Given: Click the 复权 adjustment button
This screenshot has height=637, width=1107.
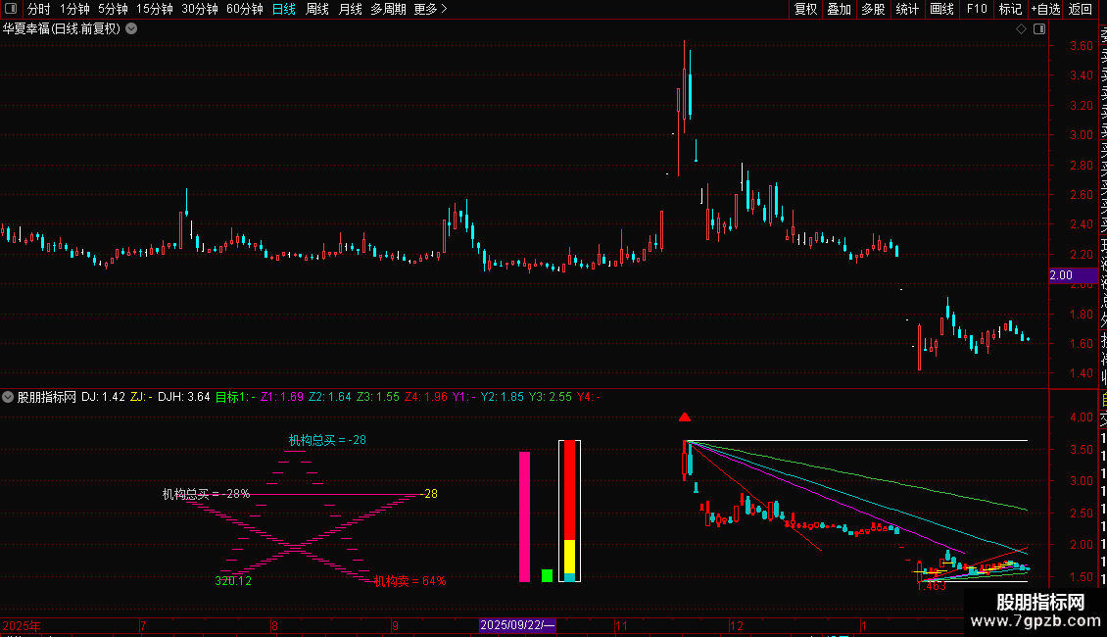Looking at the screenshot, I should point(805,9).
